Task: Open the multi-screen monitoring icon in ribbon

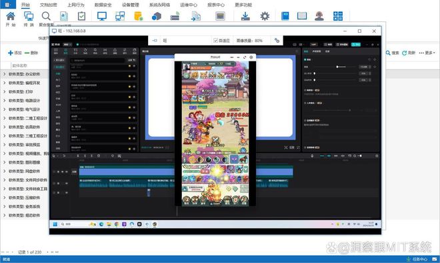Action: [120, 16]
